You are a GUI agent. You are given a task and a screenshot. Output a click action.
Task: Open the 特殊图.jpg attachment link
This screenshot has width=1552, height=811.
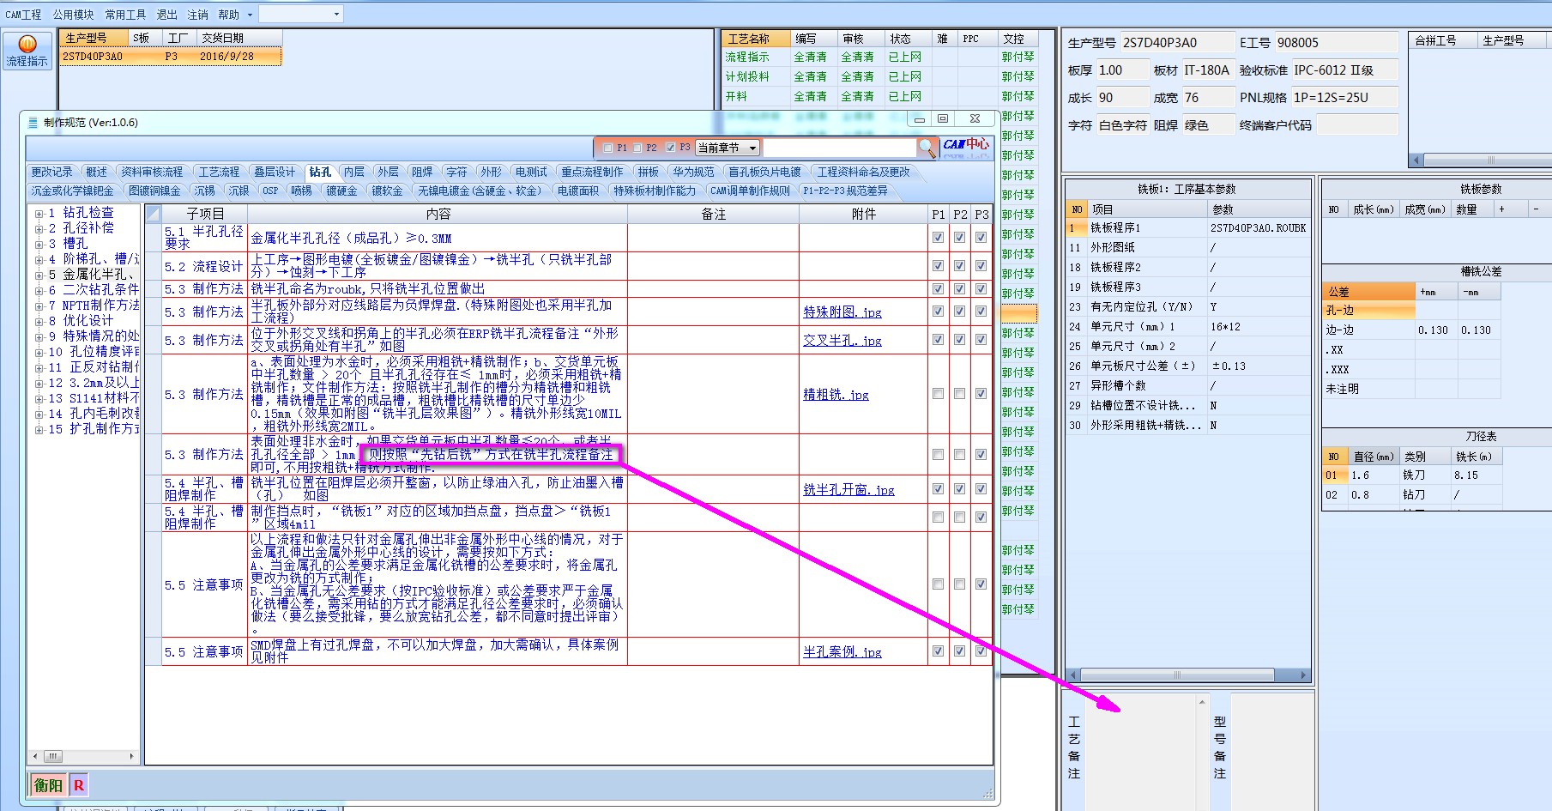[x=842, y=312]
